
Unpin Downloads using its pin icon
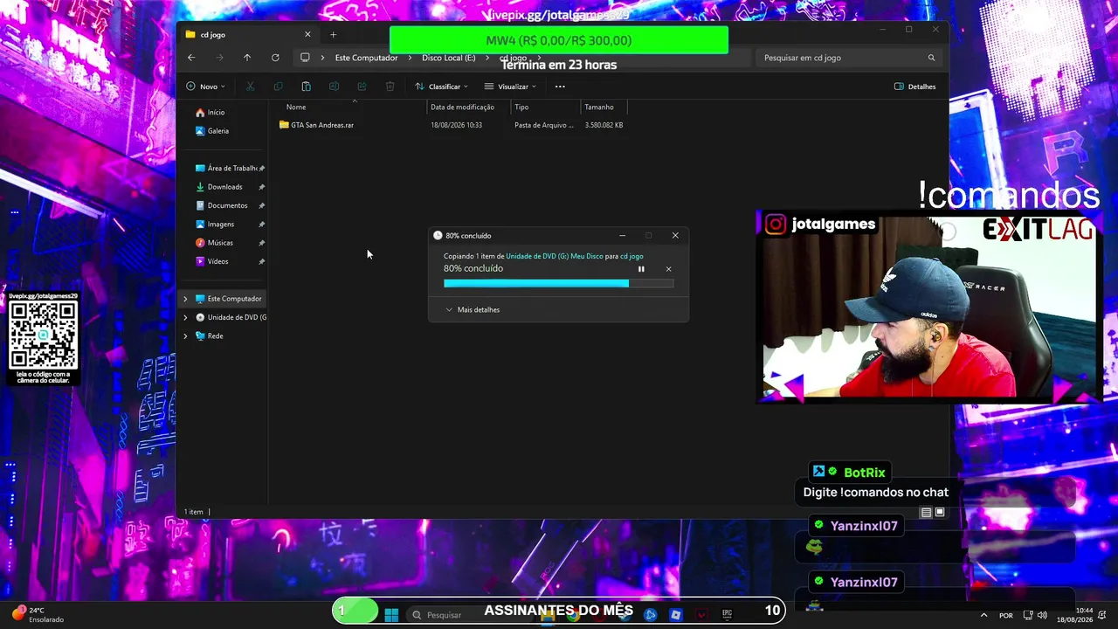262,187
